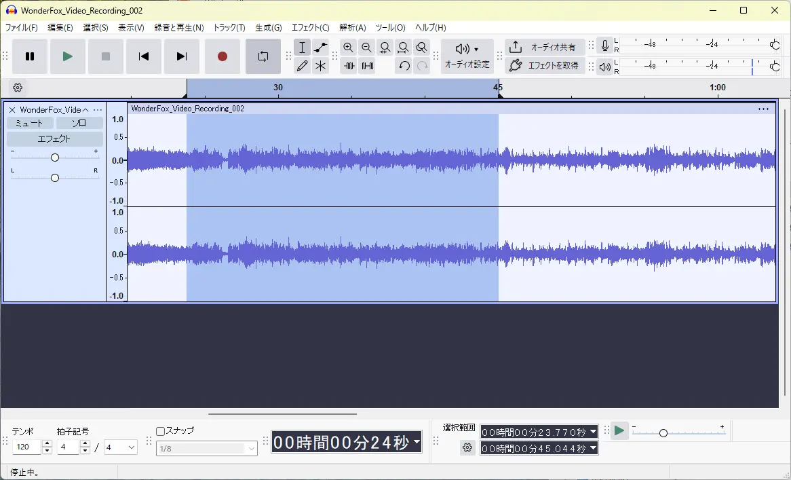
Task: Redo the last undone action
Action: [x=422, y=66]
